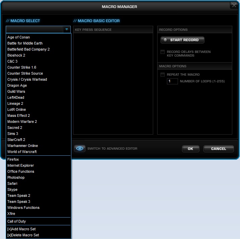Click the number of loops input field
Viewport: 240px width, 239px height.
click(172, 81)
